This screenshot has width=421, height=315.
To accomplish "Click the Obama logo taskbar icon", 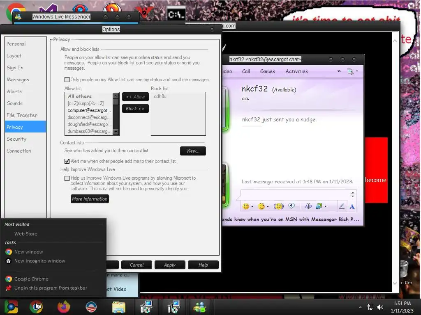I will pyautogui.click(x=91, y=307).
